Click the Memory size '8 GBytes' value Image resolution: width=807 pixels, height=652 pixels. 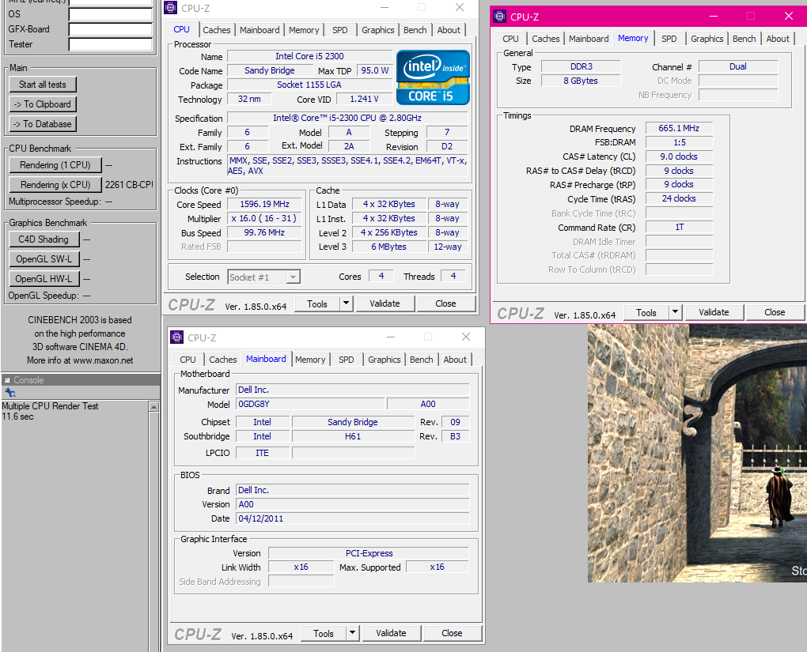point(581,81)
